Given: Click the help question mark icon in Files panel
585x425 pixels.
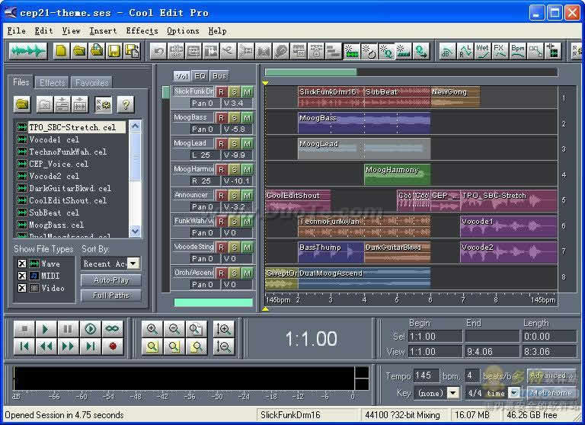Looking at the screenshot, I should coord(126,104).
